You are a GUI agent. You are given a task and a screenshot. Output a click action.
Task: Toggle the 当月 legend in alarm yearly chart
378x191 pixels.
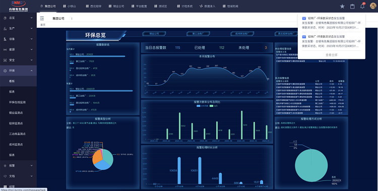coord(214,106)
